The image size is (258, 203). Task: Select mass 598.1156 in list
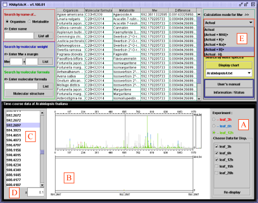23,150
